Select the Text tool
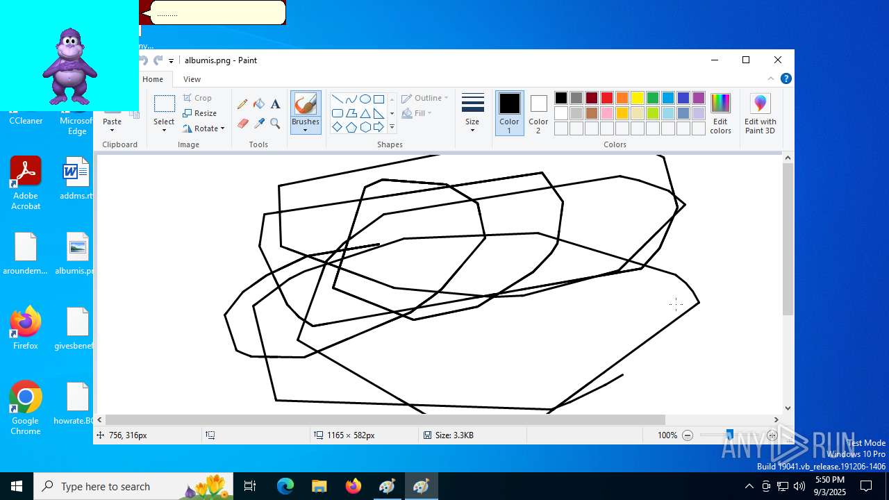889x500 pixels. point(275,104)
